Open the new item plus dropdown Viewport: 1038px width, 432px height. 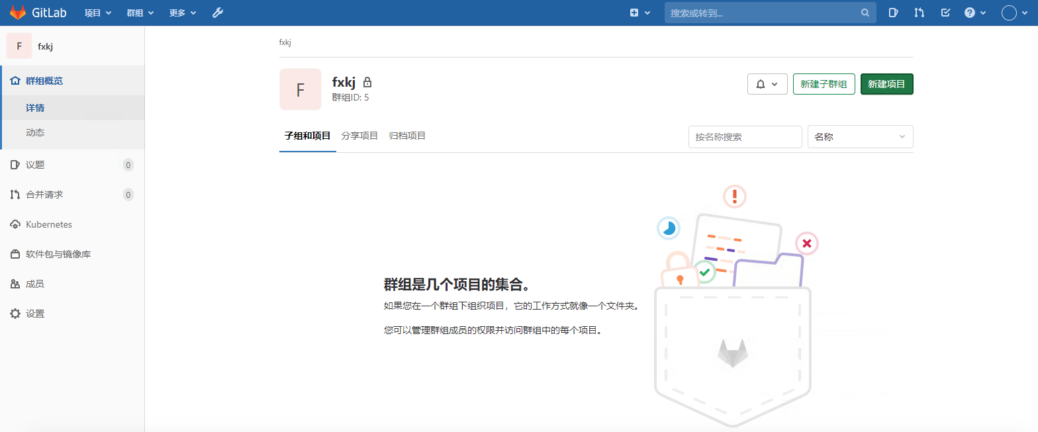640,13
